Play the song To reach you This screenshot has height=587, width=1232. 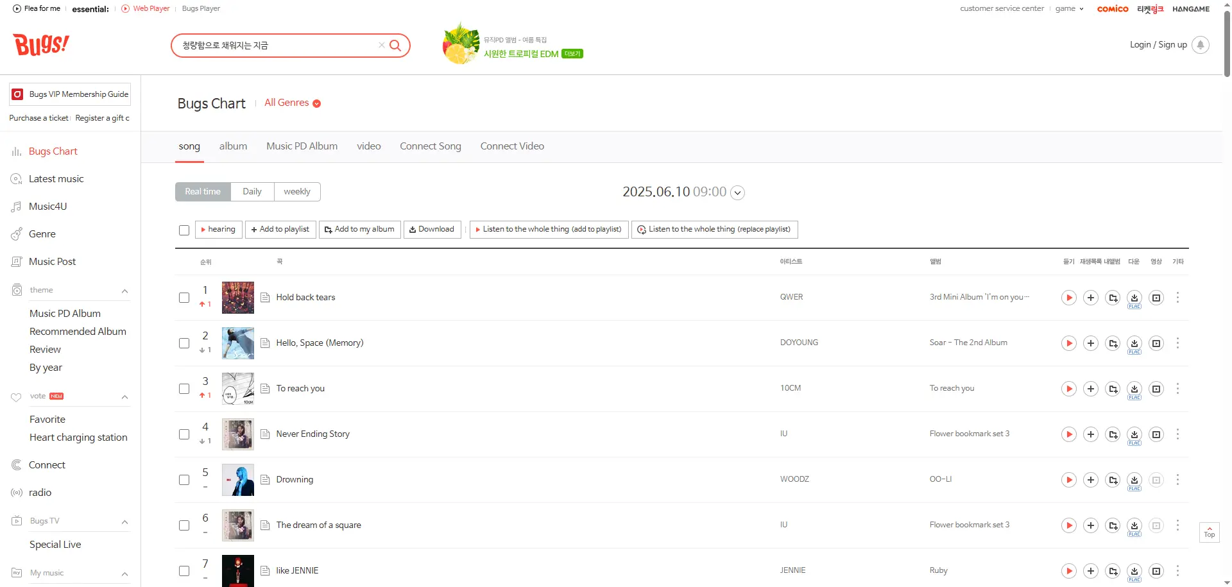click(1068, 389)
